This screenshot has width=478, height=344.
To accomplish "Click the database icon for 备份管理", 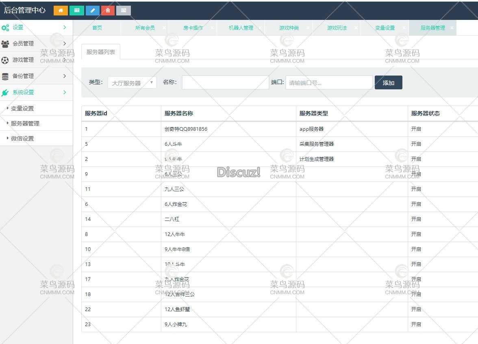I will (5, 76).
